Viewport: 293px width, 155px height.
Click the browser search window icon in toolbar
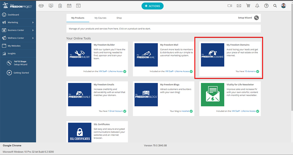78,6
